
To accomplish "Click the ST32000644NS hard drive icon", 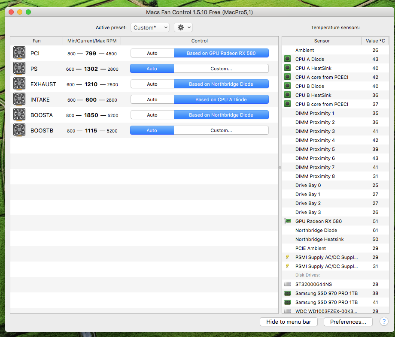I will pos(287,284).
